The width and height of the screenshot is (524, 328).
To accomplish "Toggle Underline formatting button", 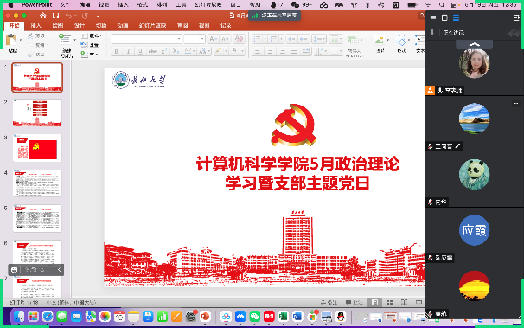I will tap(140, 51).
